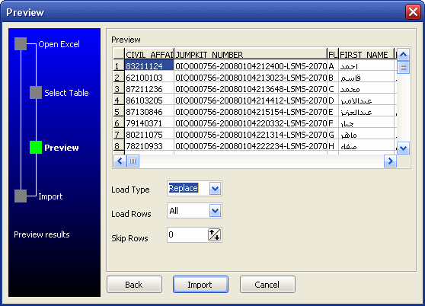This screenshot has width=425, height=306.
Task: Close the Preview dialog window
Action: (413, 12)
